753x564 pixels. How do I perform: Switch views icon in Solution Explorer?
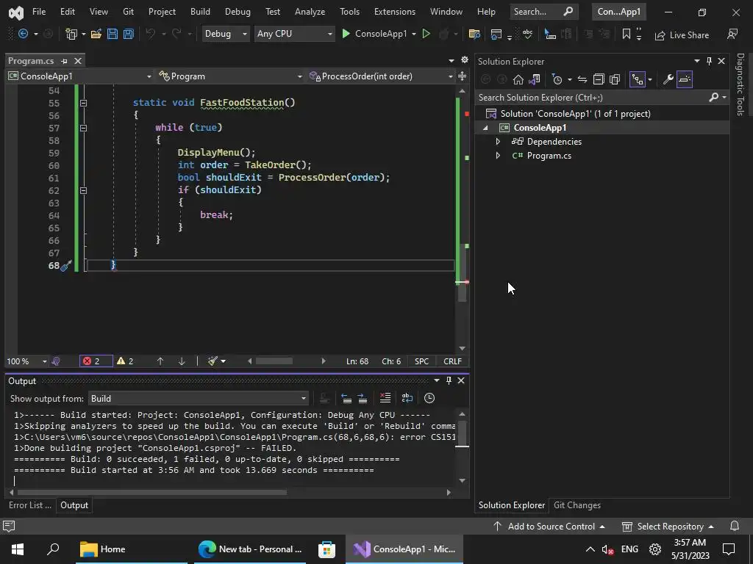pyautogui.click(x=534, y=79)
